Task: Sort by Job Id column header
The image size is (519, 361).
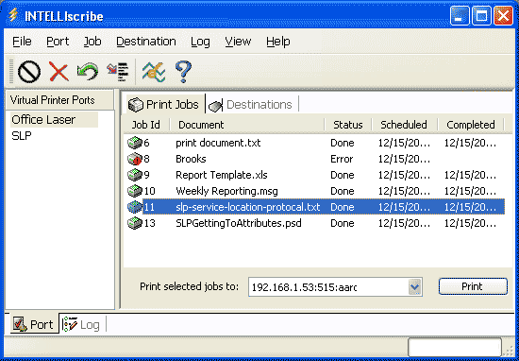Action: (146, 125)
